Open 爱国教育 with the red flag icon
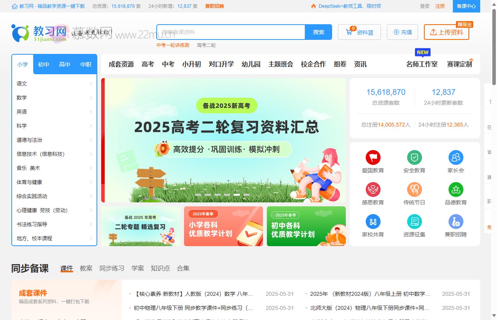The width and height of the screenshot is (497, 320). (373, 160)
